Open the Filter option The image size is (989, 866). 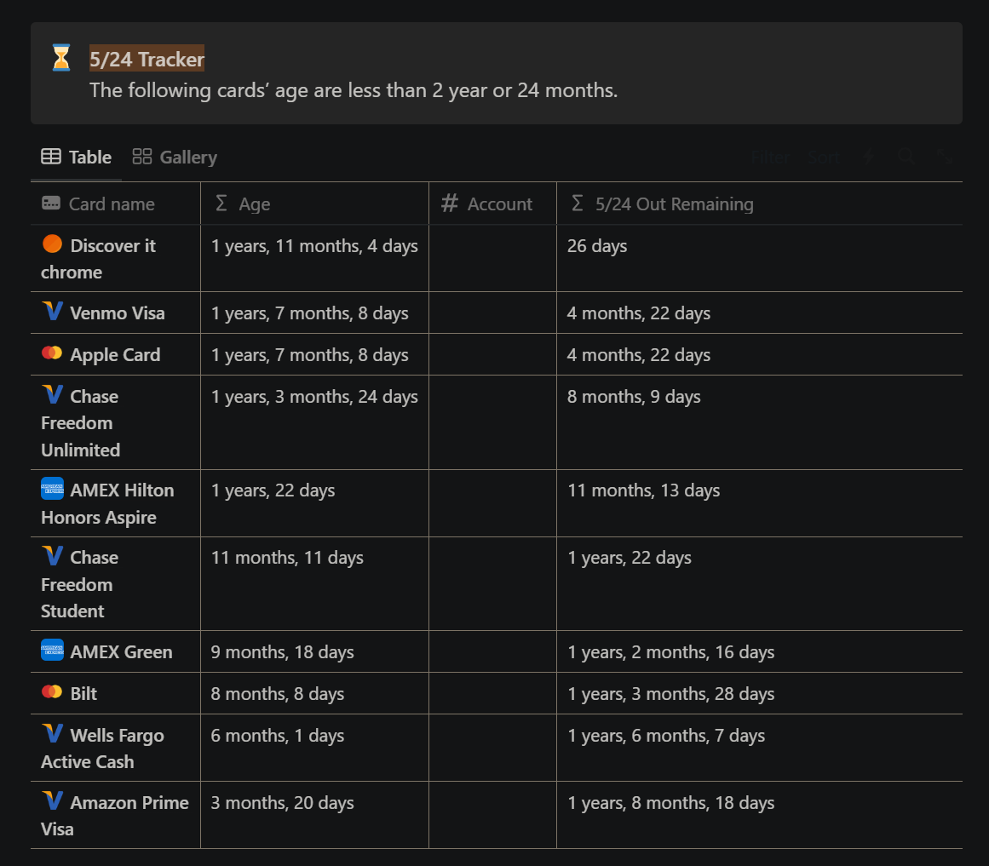coord(770,157)
